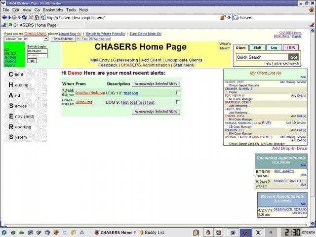Go back with the Back arrow icon

tap(4, 18)
